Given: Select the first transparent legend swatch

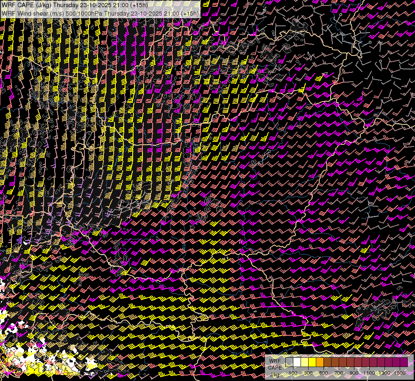Looking at the screenshot, I should click(289, 362).
